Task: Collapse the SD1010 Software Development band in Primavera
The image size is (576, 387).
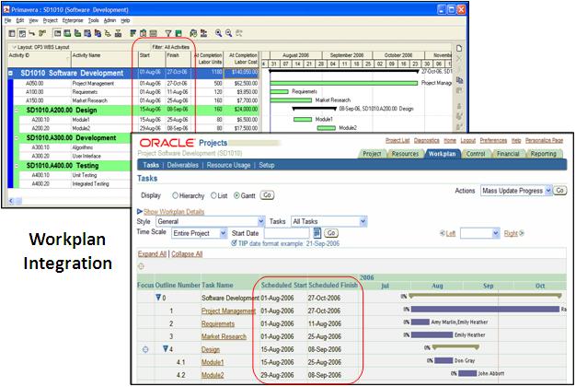Action: click(x=11, y=73)
